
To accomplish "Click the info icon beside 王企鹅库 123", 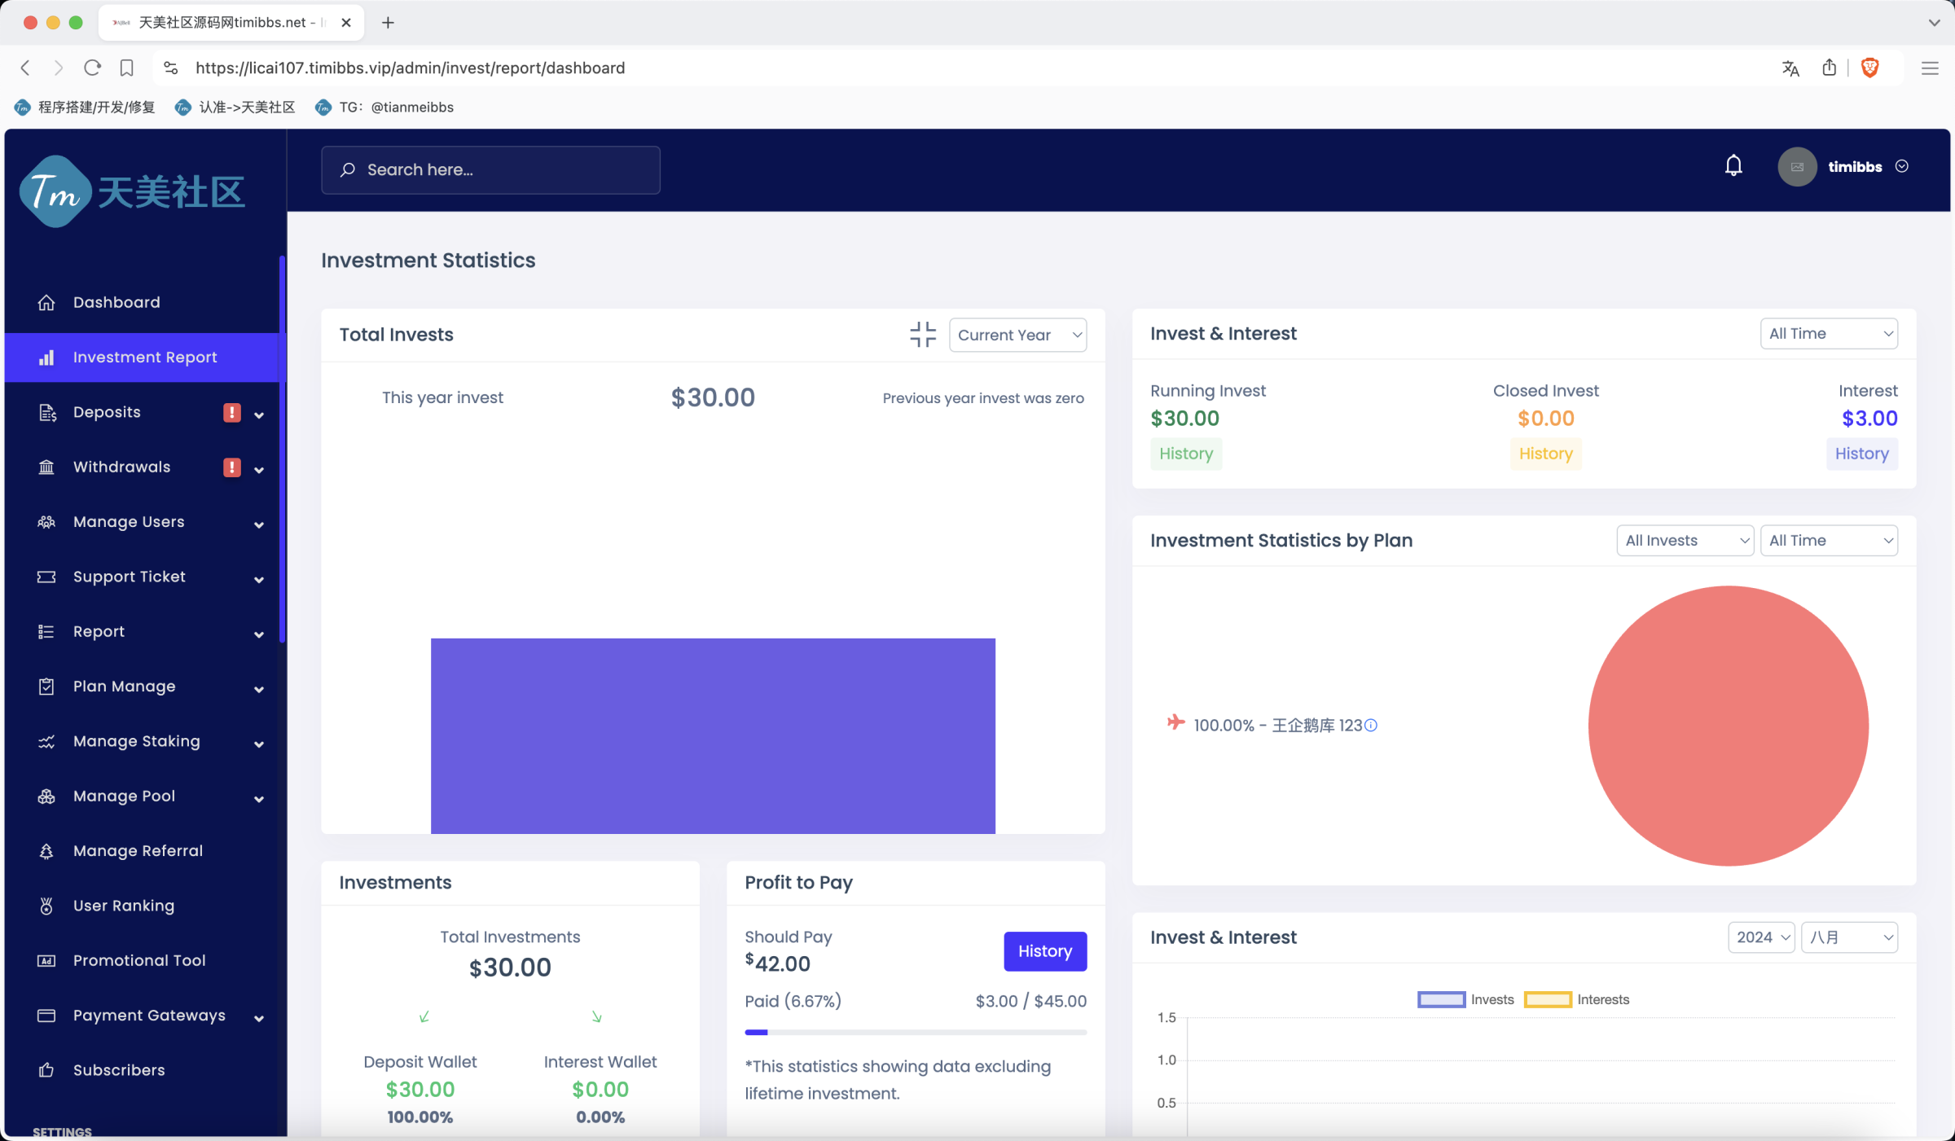I will pyautogui.click(x=1371, y=725).
